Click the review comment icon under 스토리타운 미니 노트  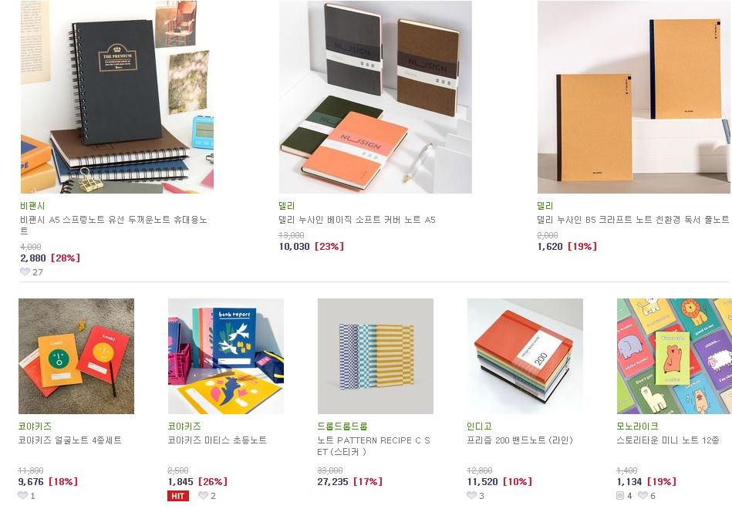(x=620, y=495)
